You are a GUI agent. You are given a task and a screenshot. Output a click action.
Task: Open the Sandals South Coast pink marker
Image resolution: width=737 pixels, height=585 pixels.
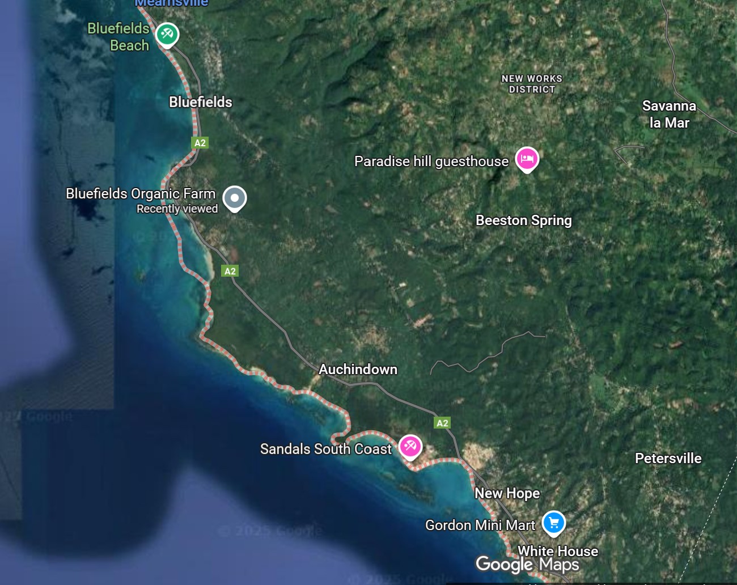pyautogui.click(x=410, y=446)
